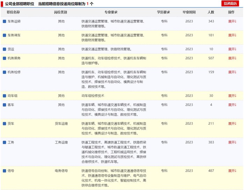Click the 电务信号 category cell
Screen dimensions: 244x190
[x=61, y=171]
